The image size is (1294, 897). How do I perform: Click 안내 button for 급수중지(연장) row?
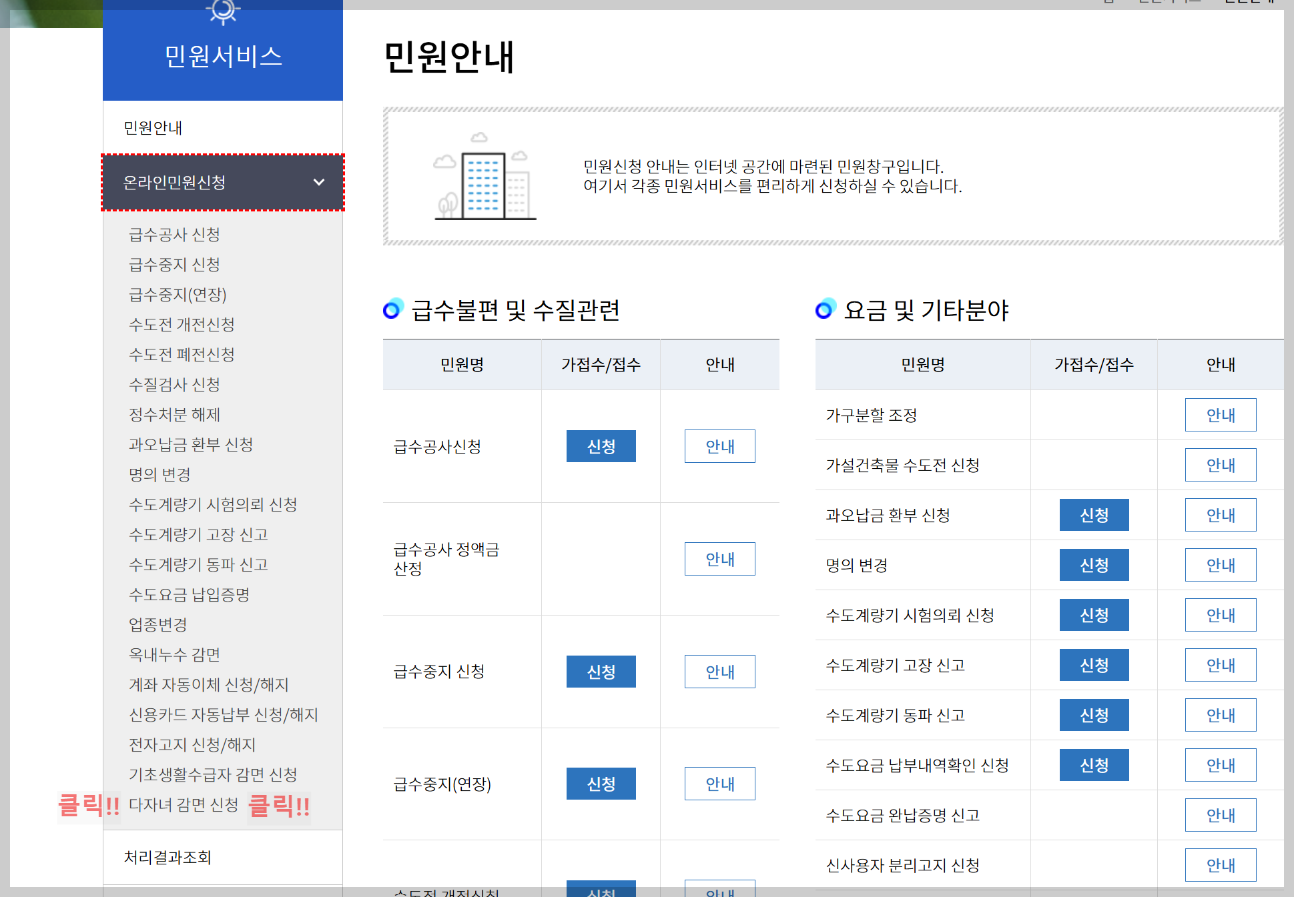pos(719,784)
